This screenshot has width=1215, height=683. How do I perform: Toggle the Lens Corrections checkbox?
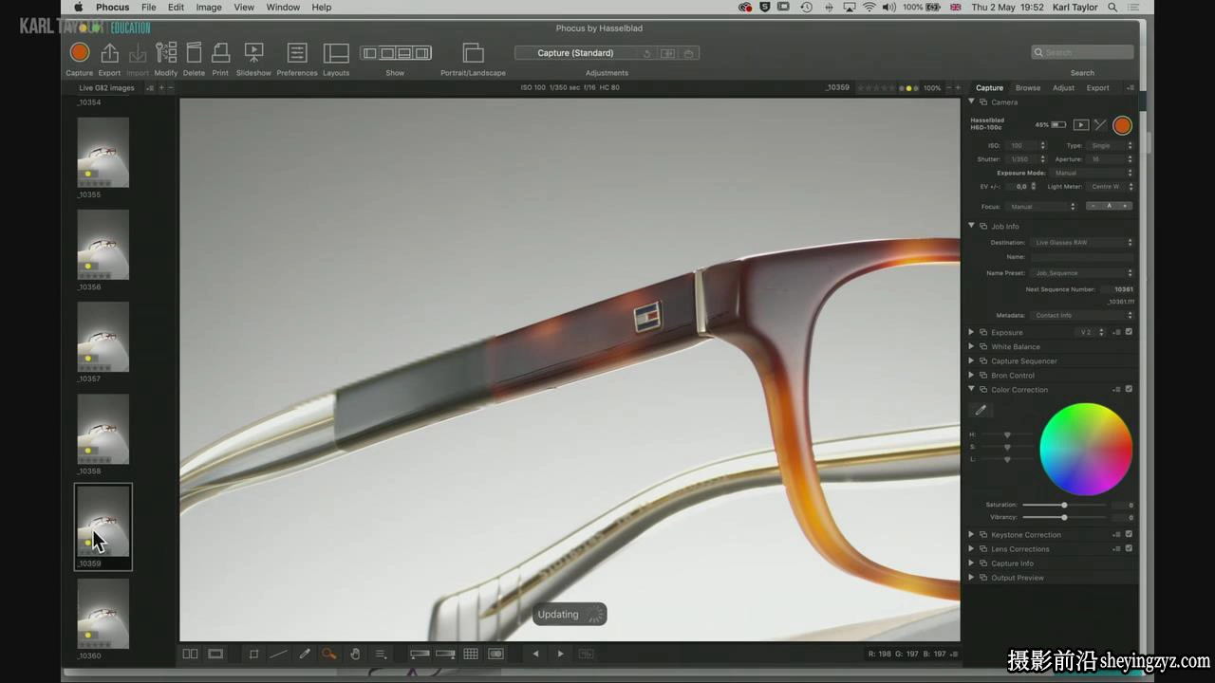tap(1129, 548)
